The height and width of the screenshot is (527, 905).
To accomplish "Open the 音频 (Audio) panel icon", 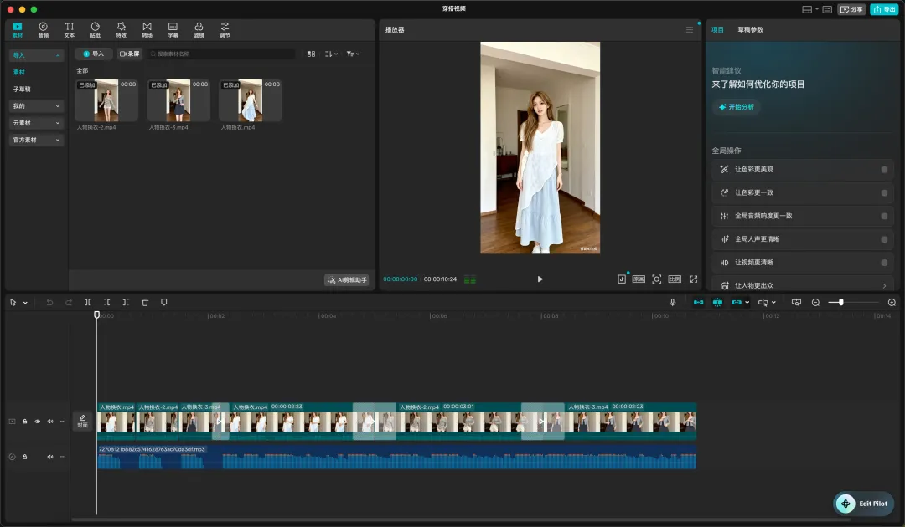I will (43, 29).
